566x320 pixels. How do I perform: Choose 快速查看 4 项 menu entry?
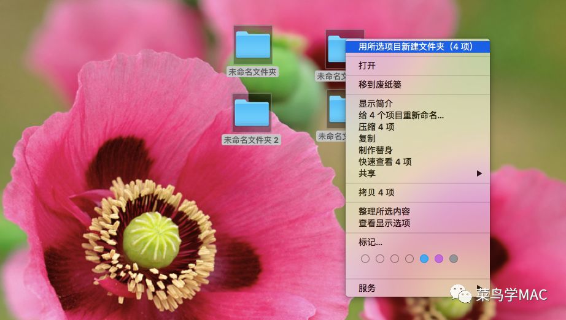pyautogui.click(x=417, y=162)
